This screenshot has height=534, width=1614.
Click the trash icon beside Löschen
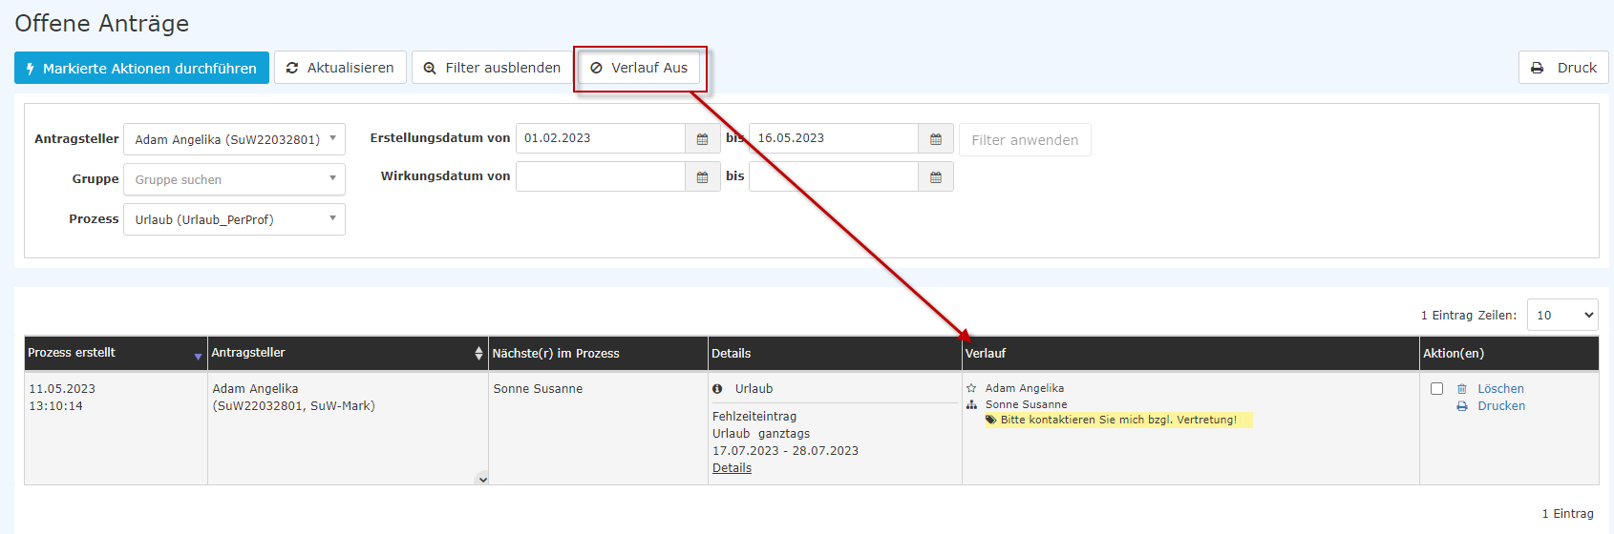point(1461,389)
